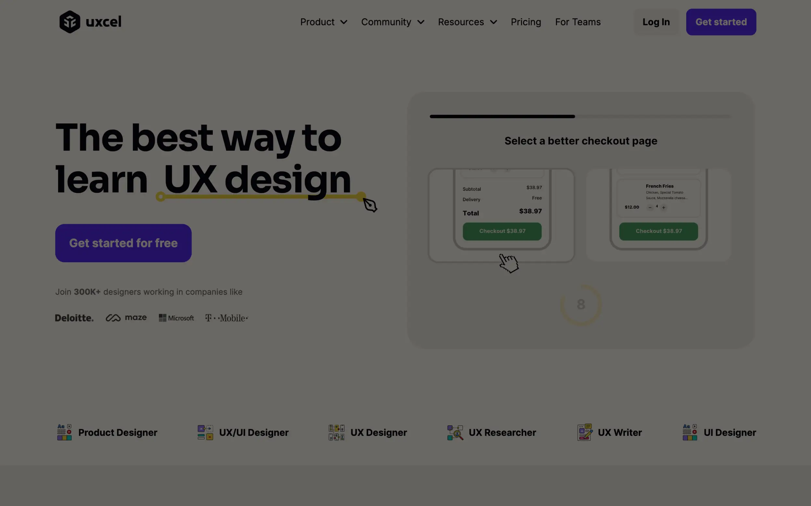Click the Get started for free button
The width and height of the screenshot is (811, 506).
(x=123, y=242)
